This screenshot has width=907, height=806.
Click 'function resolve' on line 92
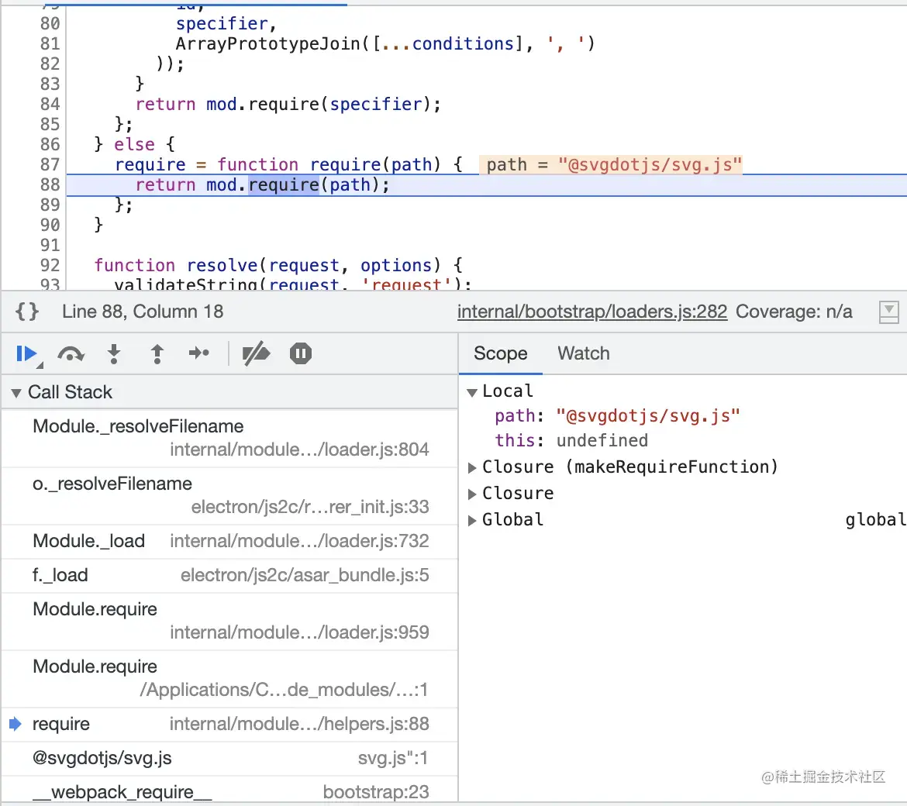(176, 265)
